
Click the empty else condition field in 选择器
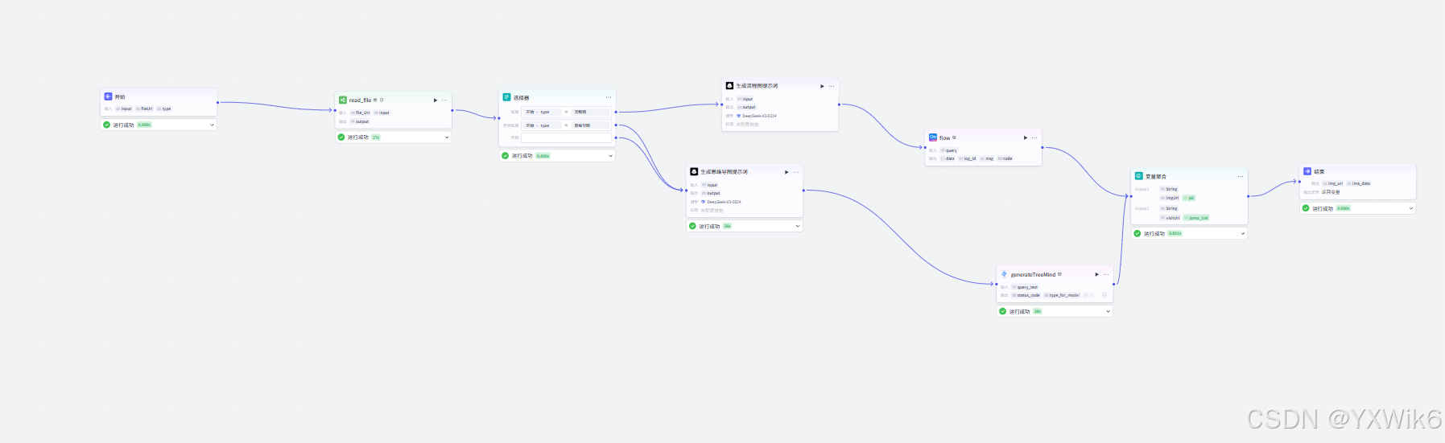566,137
